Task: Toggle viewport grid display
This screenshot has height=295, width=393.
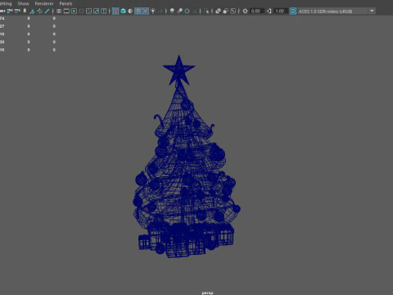Action: (x=59, y=11)
